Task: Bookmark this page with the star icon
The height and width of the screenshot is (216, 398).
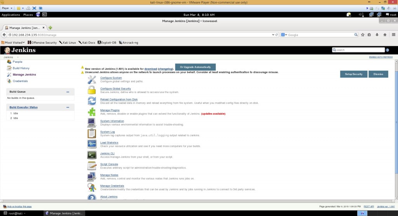Action: 363,35
